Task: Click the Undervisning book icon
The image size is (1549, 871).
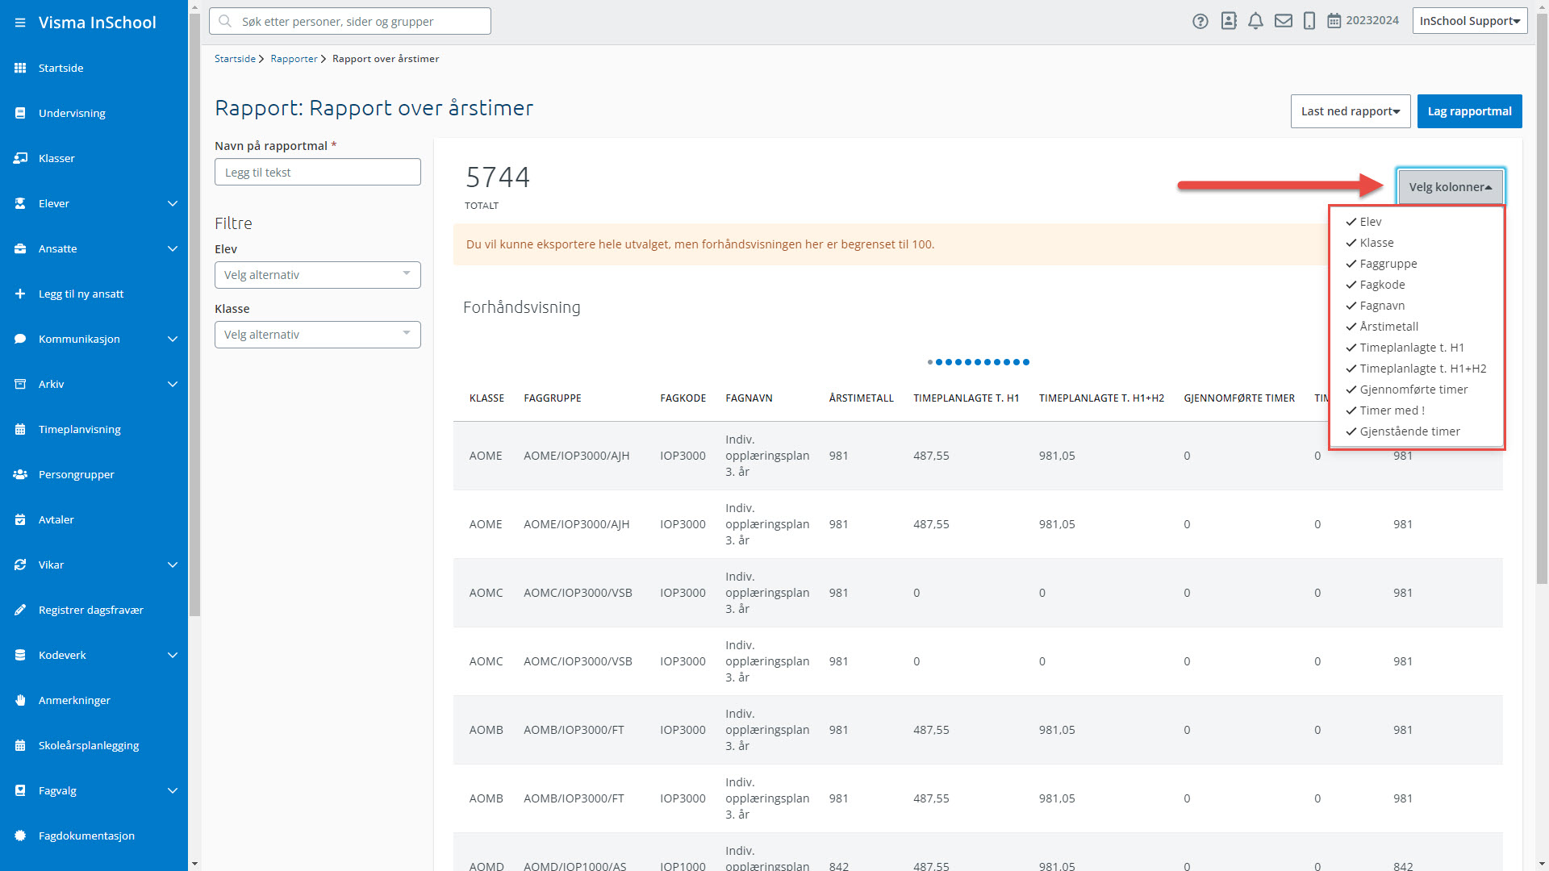Action: tap(20, 113)
